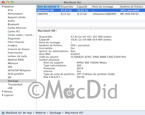145x115 pixels.
Task: Click the volume UUID value
Action: (98, 57)
